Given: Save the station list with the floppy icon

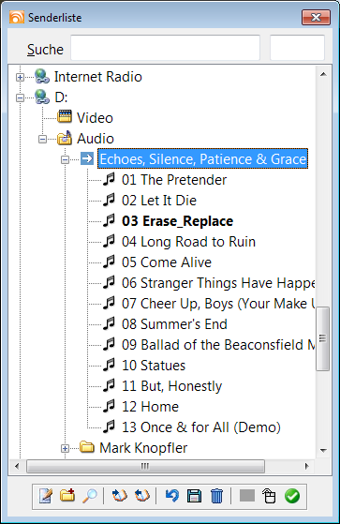Looking at the screenshot, I should click(195, 496).
